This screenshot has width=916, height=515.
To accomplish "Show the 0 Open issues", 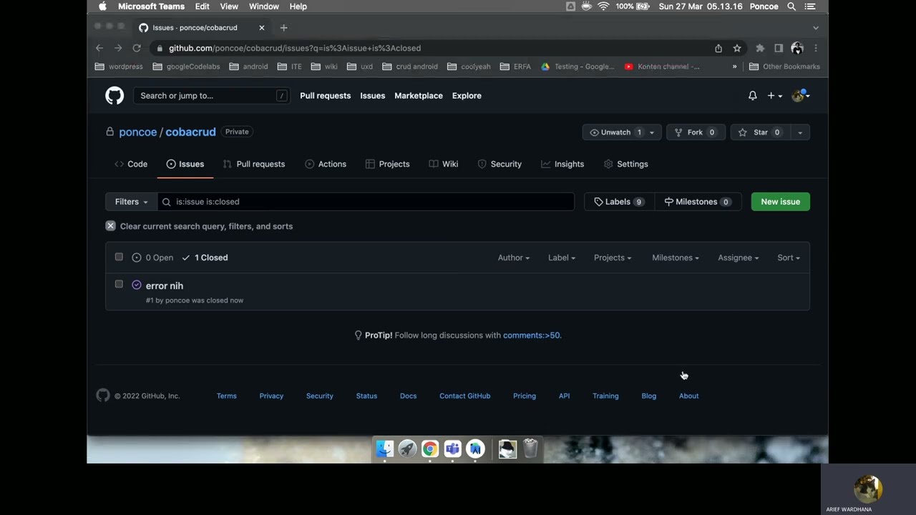I will coord(152,257).
